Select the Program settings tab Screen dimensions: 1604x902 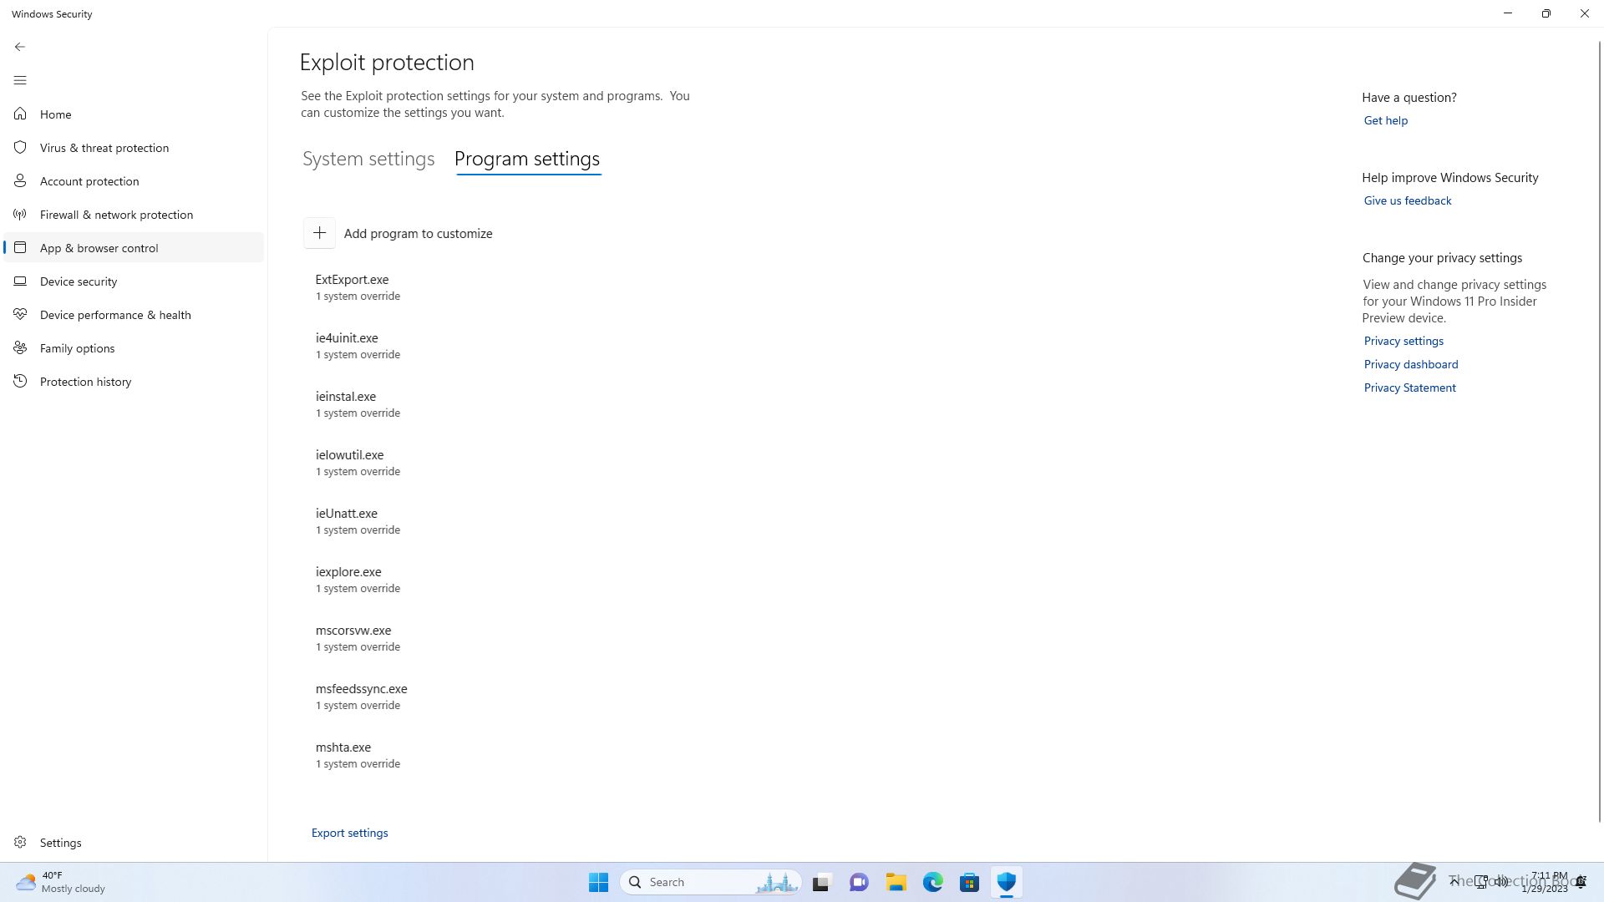tap(527, 159)
